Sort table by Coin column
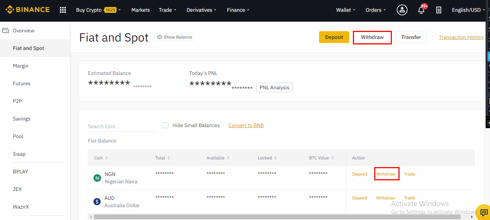 click(x=101, y=158)
